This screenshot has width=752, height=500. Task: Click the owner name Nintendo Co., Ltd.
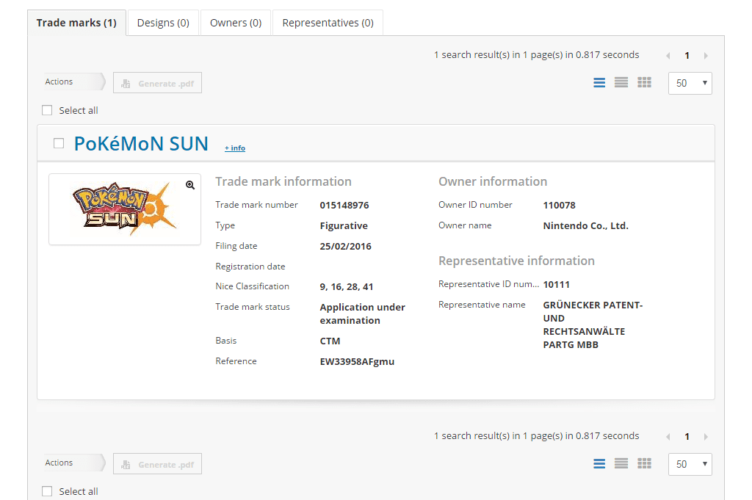tap(585, 226)
